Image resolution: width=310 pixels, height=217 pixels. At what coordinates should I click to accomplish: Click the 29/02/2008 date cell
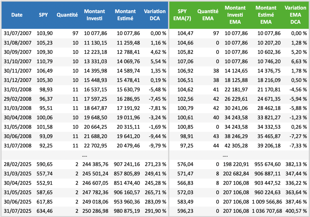17,99
